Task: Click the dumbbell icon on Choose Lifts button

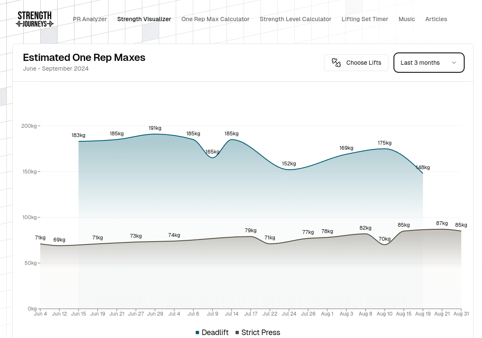Action: (x=336, y=62)
